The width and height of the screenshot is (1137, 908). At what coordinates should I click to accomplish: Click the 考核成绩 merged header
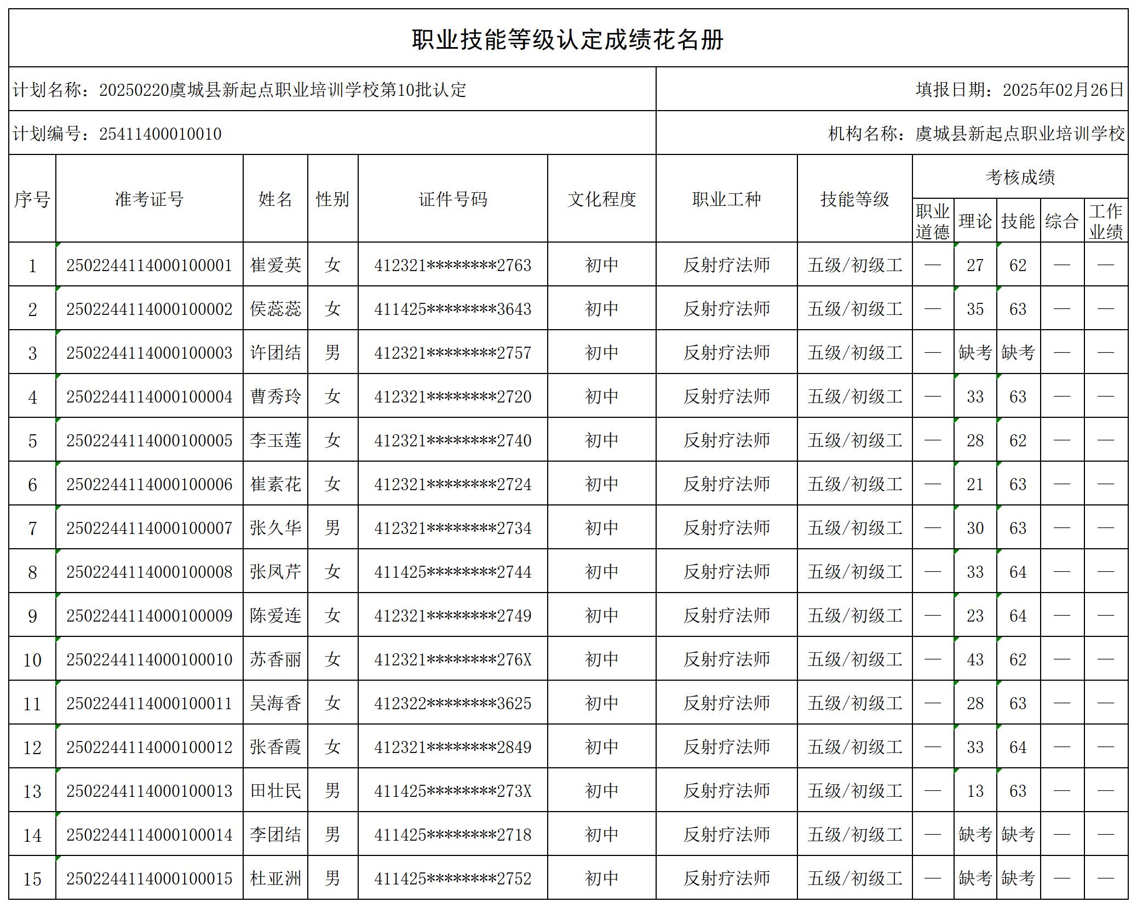(x=1020, y=177)
